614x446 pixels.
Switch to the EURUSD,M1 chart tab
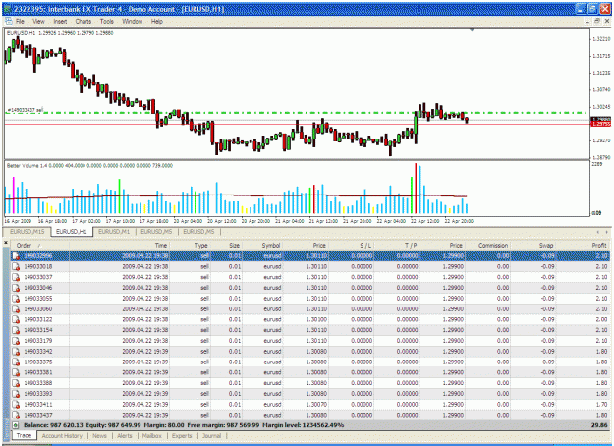tap(114, 232)
